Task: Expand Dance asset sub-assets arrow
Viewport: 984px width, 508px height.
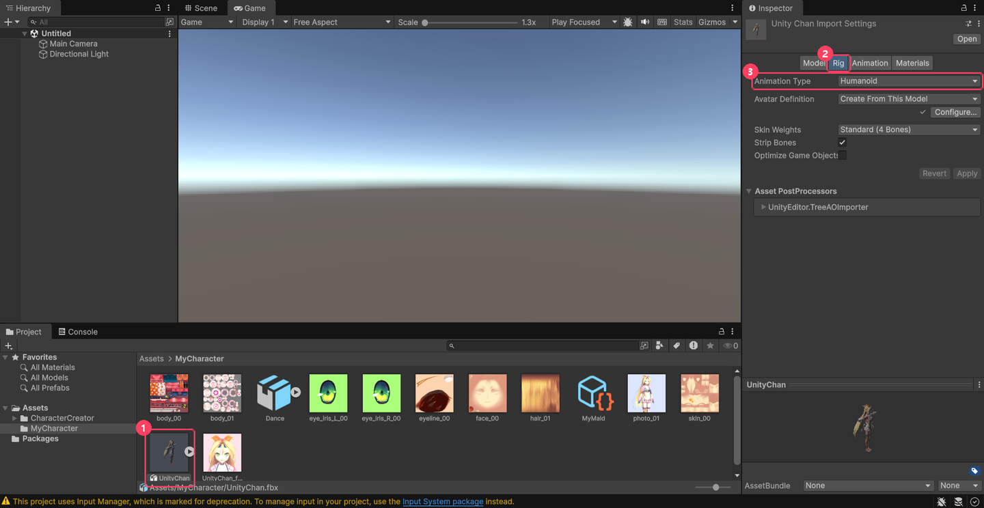Action: coord(296,392)
